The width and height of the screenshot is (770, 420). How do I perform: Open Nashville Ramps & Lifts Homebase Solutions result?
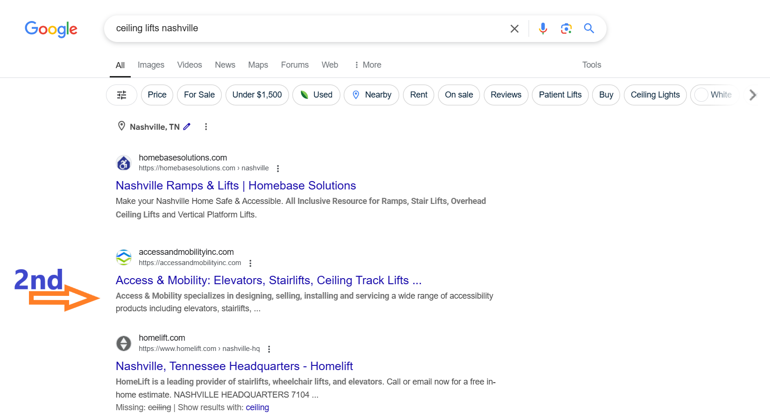pos(236,186)
